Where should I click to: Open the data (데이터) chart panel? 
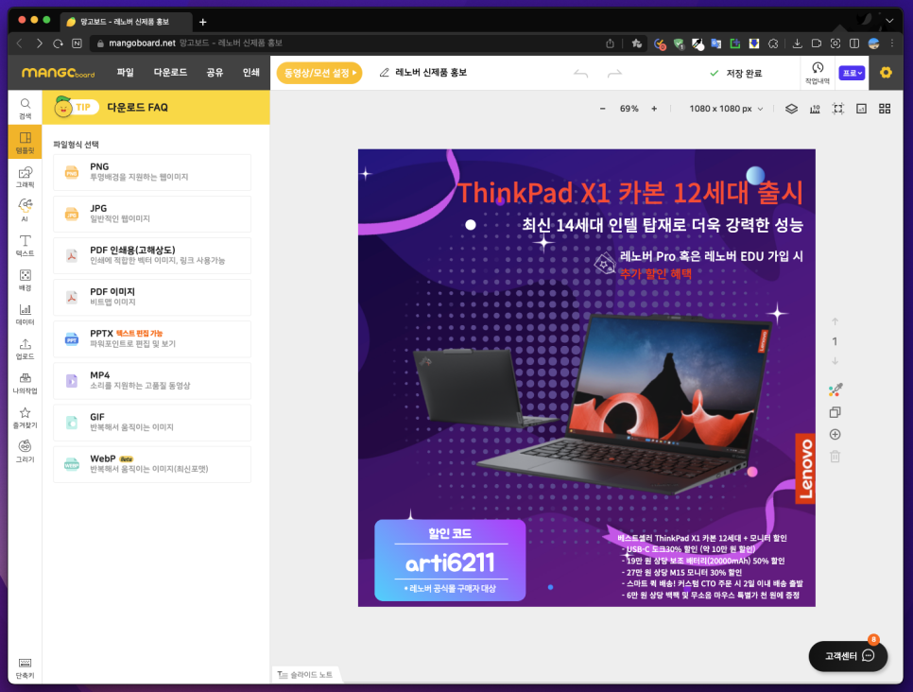[x=25, y=314]
